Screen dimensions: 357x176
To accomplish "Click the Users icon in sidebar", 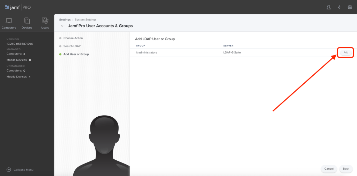I will click(x=45, y=21).
